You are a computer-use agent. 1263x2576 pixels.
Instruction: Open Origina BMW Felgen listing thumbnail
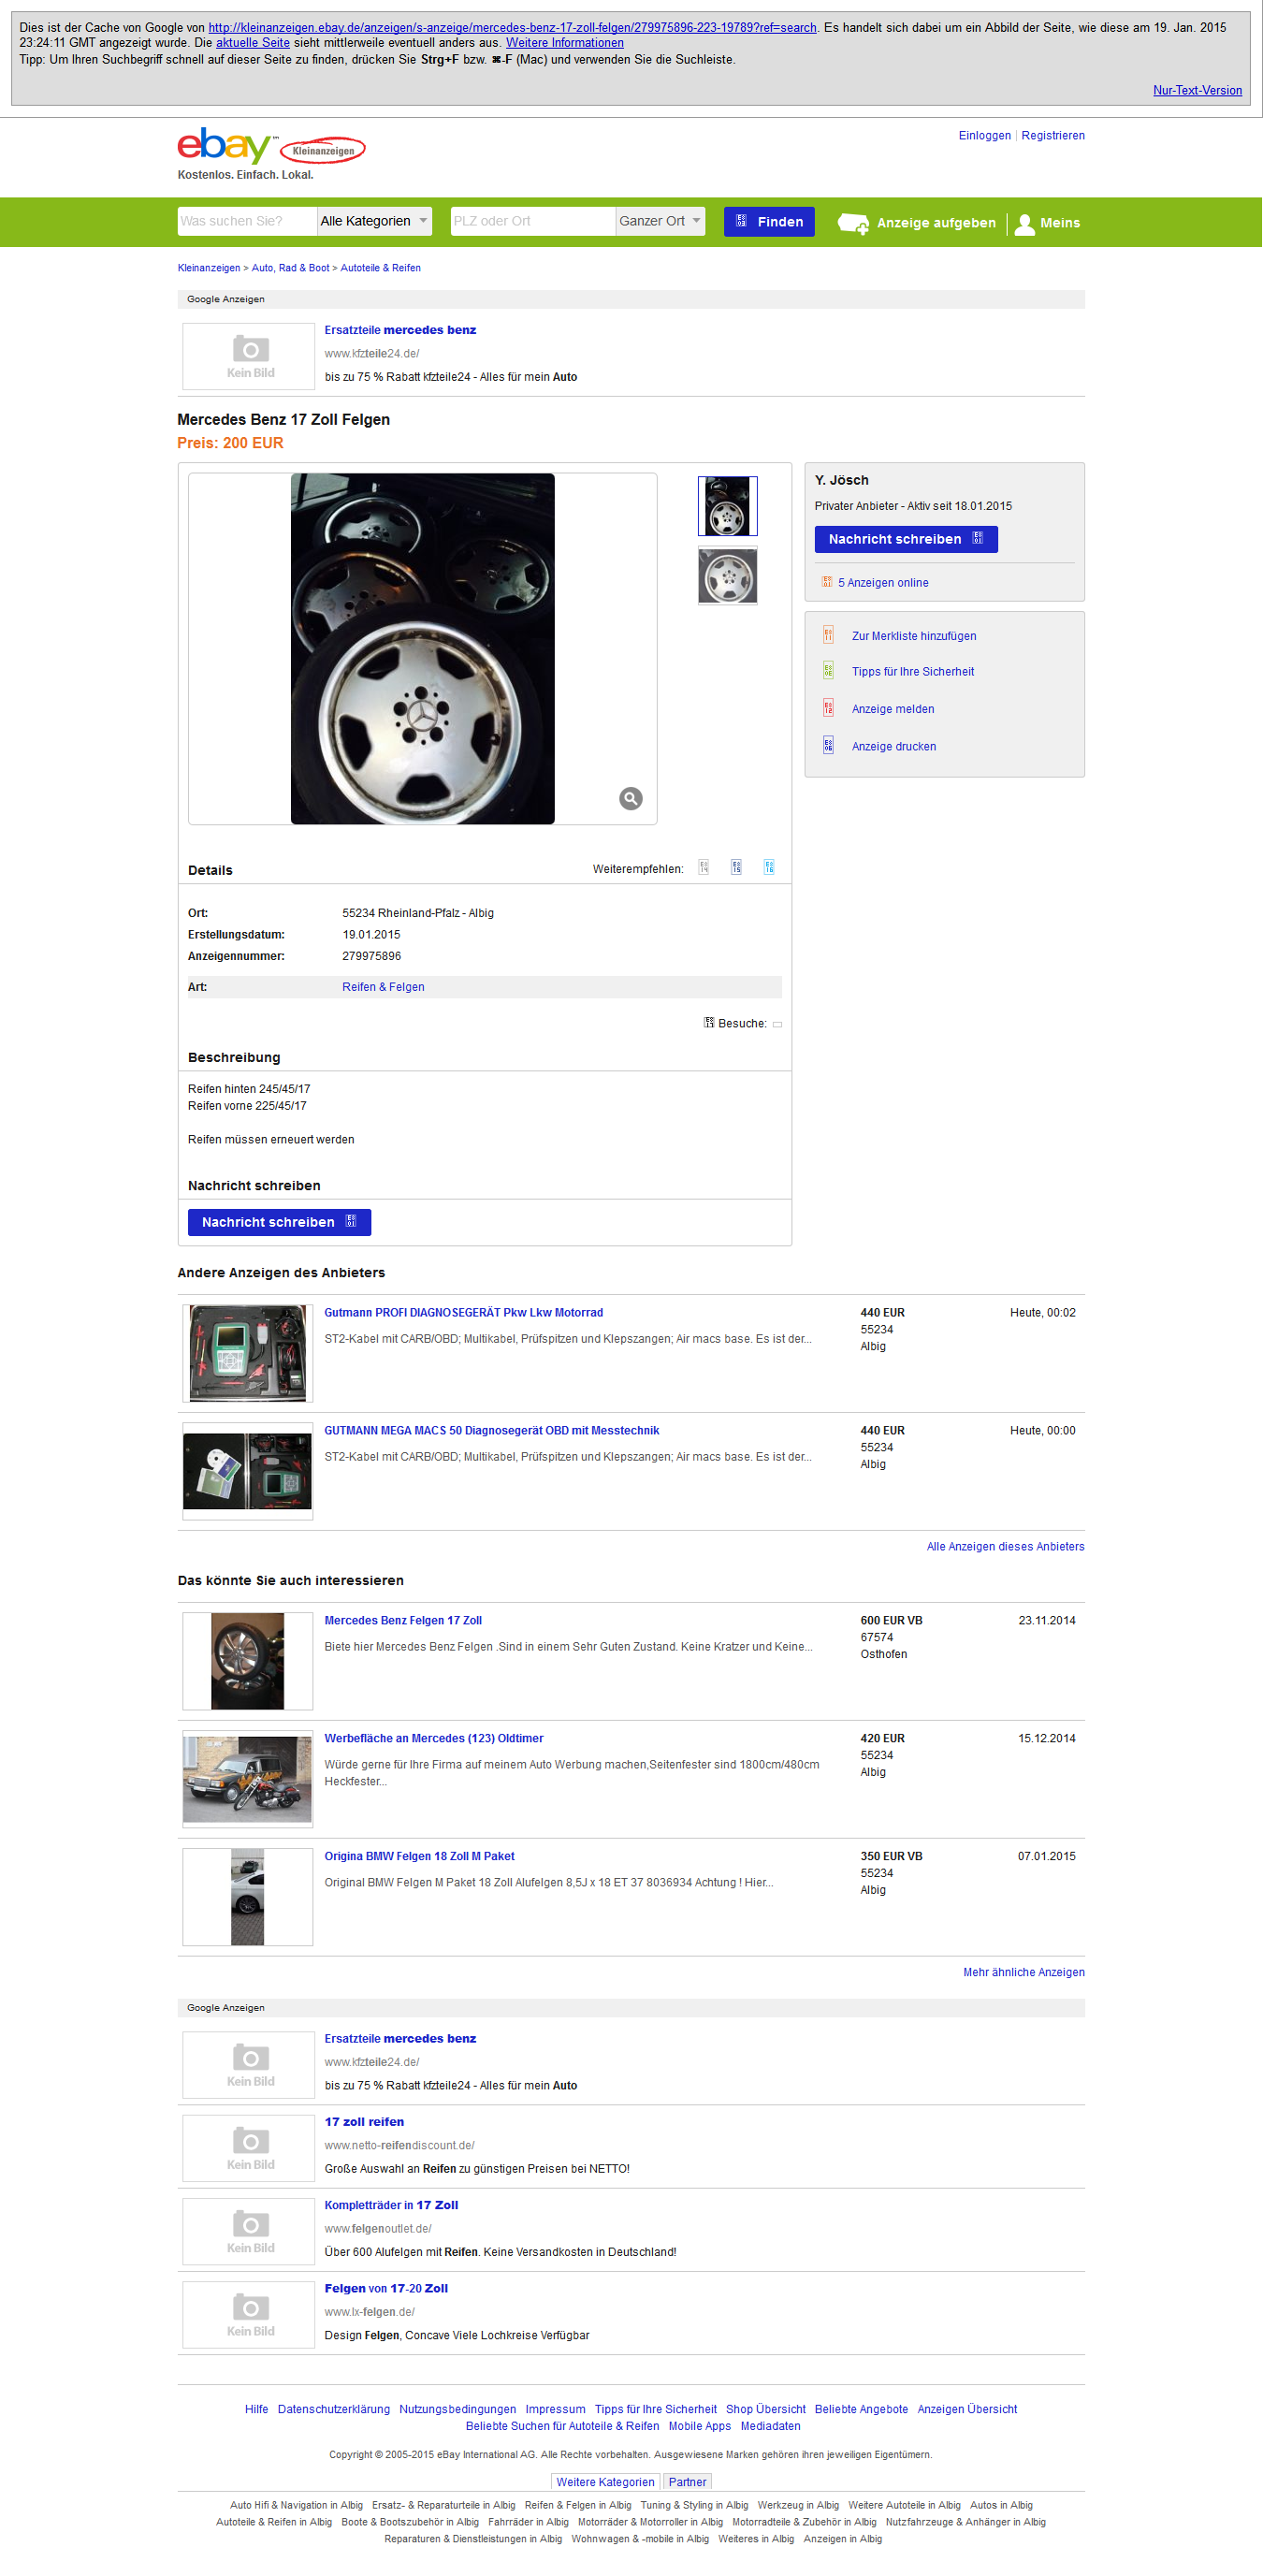point(248,1897)
